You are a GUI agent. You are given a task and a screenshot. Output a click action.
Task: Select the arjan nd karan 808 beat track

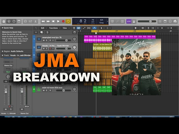point(55,89)
